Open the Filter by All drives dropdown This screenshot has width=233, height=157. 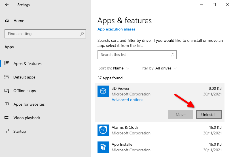[158, 68]
